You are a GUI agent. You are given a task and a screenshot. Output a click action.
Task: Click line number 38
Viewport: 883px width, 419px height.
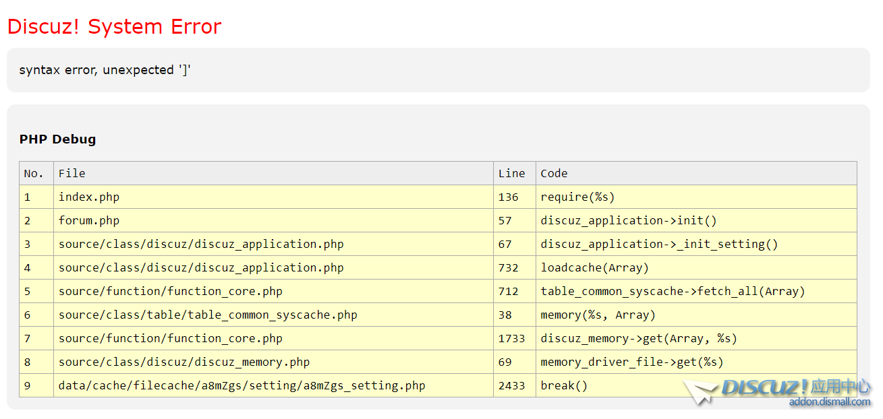click(515, 315)
